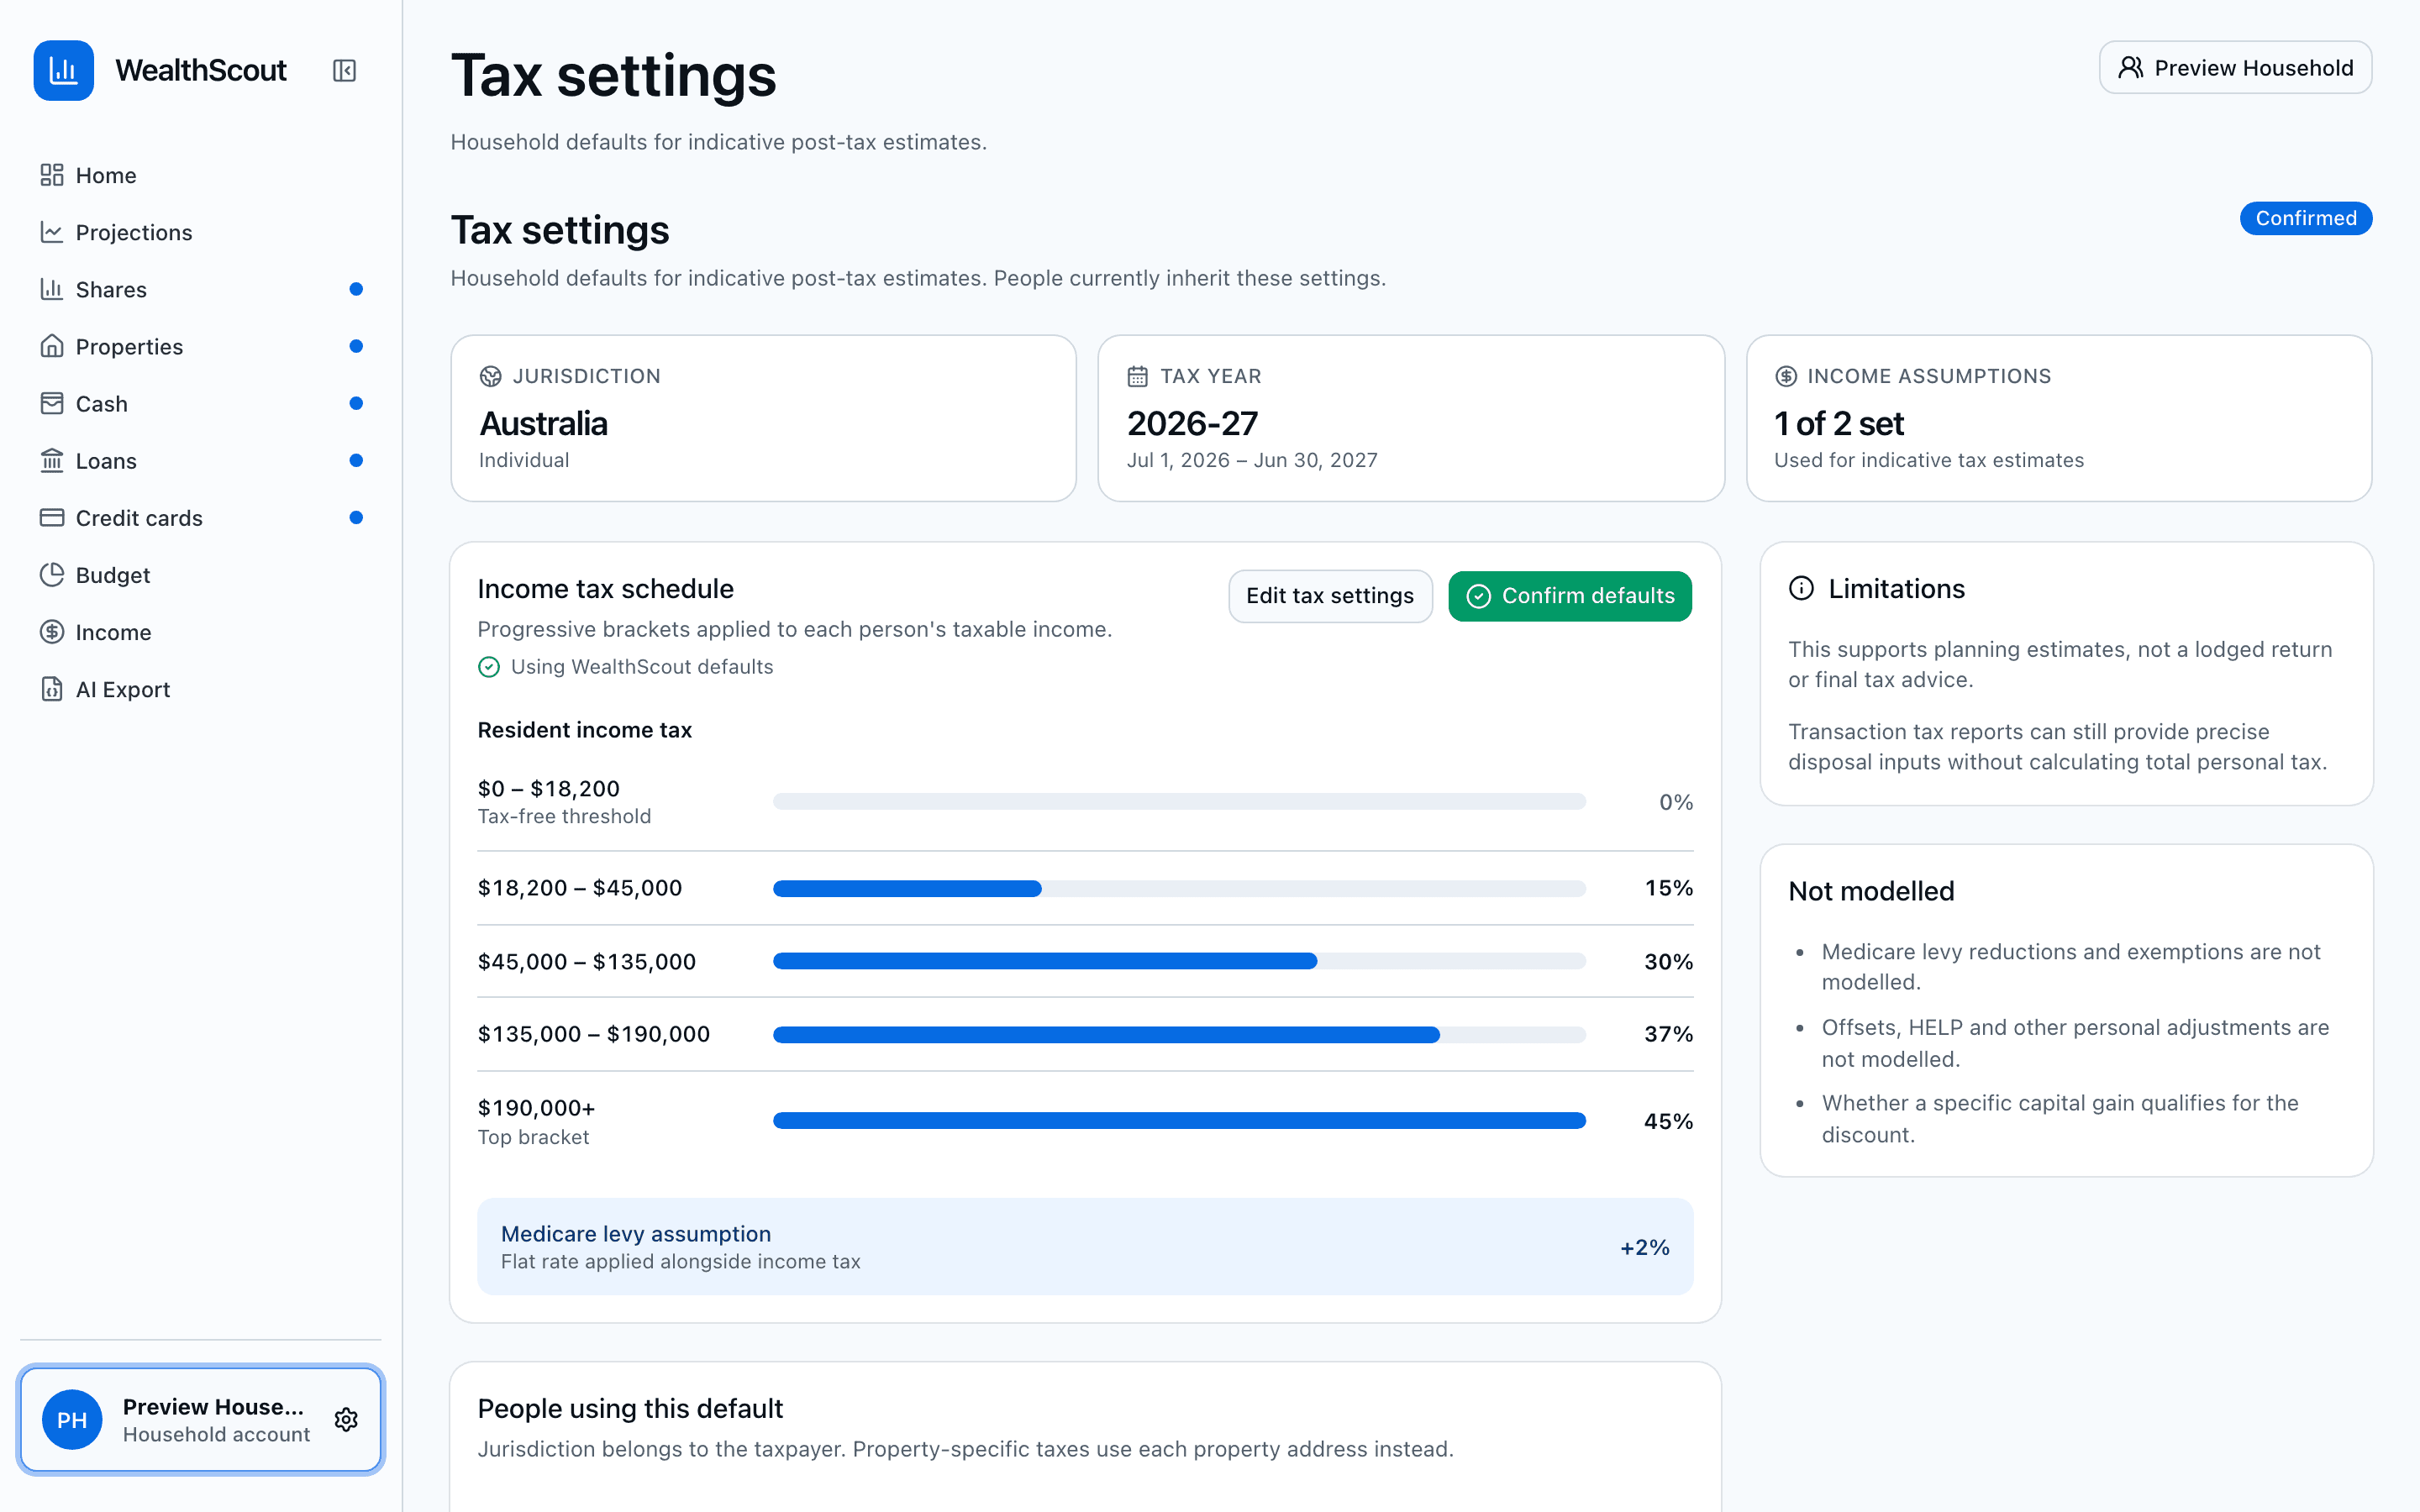Viewport: 2420px width, 1512px height.
Task: Click the Tax Year calendar icon
Action: (x=1138, y=376)
